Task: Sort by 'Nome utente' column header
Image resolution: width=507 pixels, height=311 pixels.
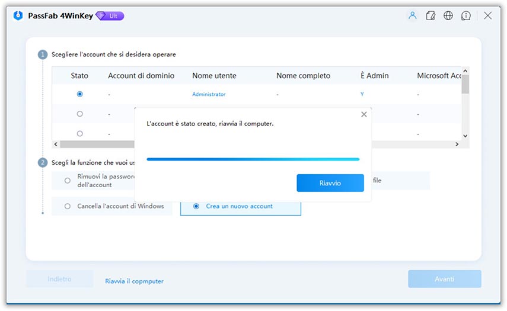Action: coord(214,76)
